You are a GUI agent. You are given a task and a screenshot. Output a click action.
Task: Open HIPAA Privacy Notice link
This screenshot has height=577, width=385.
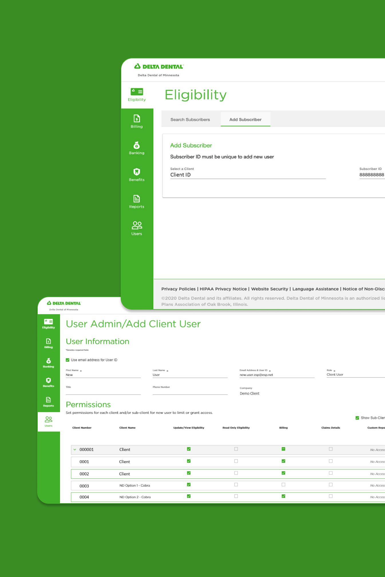(x=223, y=289)
